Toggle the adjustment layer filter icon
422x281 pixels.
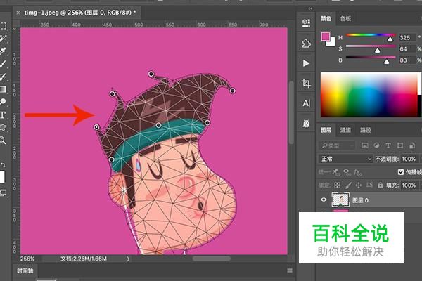point(376,145)
